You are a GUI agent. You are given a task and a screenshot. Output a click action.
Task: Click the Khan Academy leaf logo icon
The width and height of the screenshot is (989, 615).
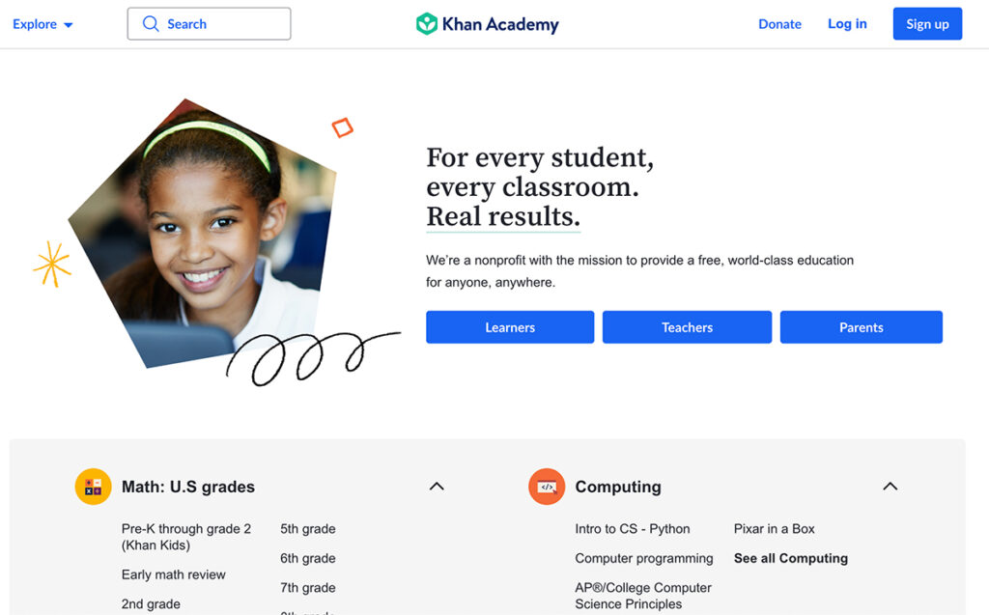coord(427,24)
